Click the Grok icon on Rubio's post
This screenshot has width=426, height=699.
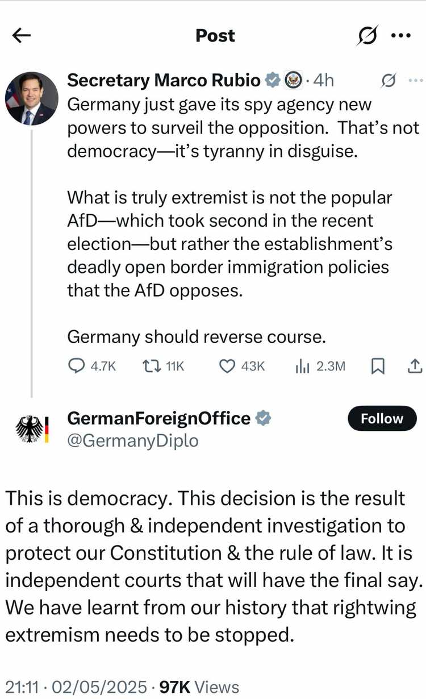[387, 81]
